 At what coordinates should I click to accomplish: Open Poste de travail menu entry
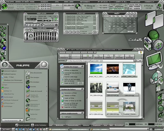[x=36, y=91]
